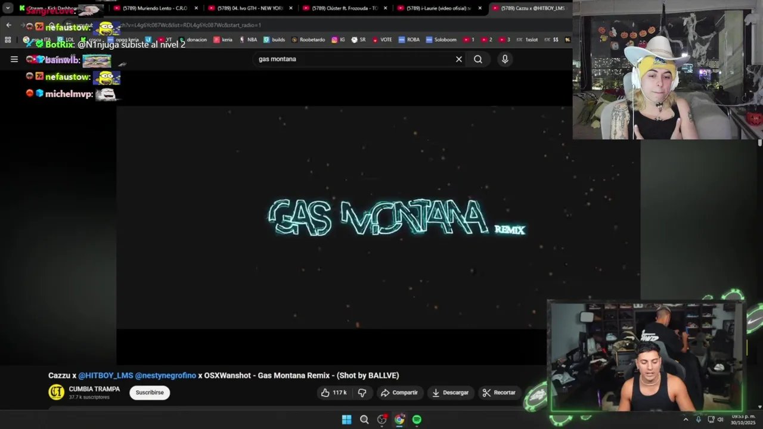
Task: Click the browser address bar URL
Action: [191, 25]
